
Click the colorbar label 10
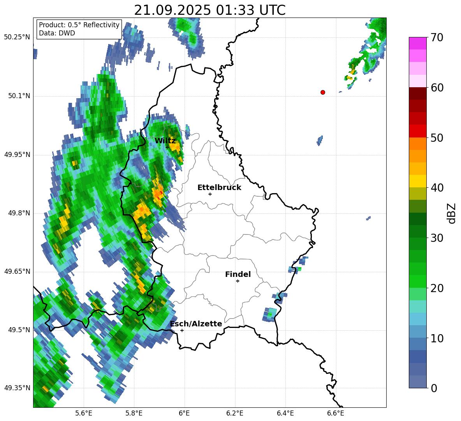pos(437,338)
